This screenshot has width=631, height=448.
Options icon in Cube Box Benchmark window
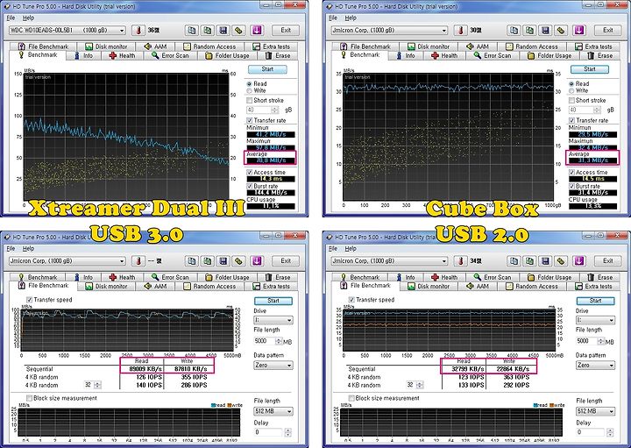(561, 31)
